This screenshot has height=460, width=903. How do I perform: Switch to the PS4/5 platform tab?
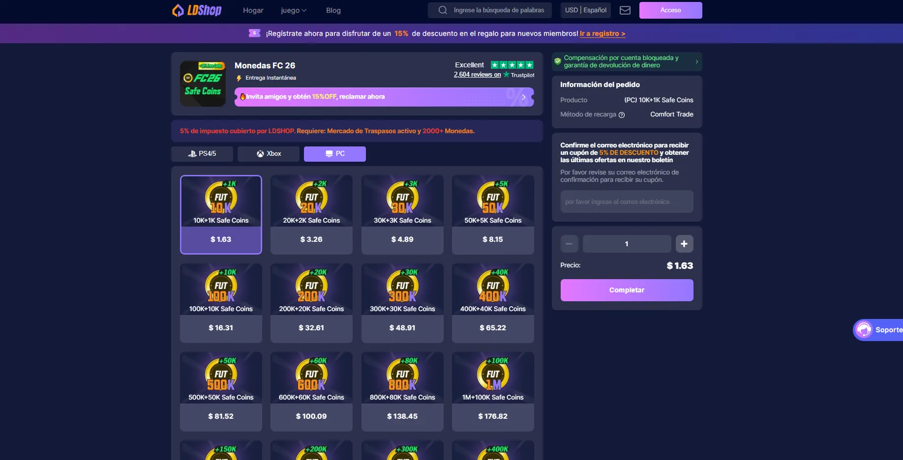[x=202, y=154]
